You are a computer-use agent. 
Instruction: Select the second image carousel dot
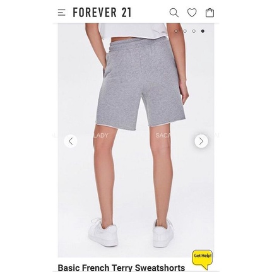pyautogui.click(x=185, y=31)
